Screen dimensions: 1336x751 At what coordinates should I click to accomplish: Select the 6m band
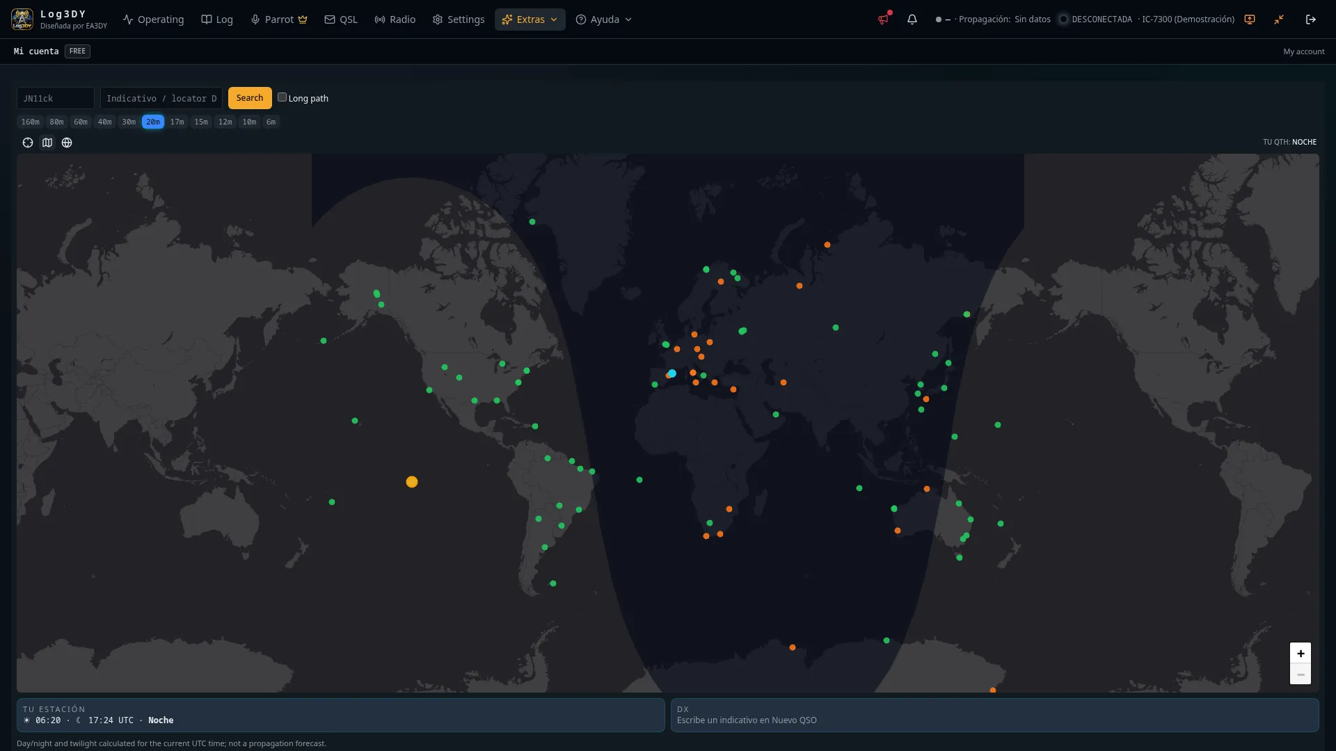(x=271, y=122)
